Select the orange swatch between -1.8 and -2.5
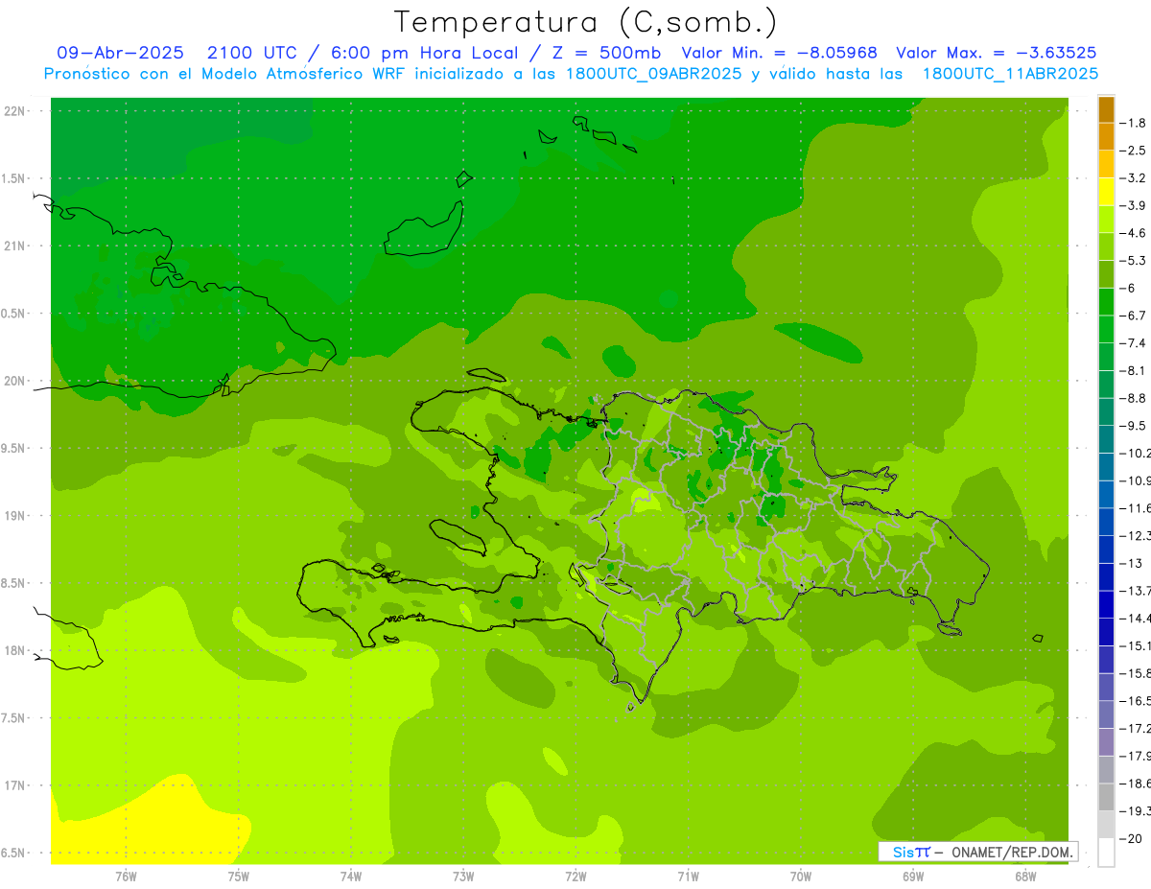Screen dimensions: 1151x889 click(x=1106, y=137)
